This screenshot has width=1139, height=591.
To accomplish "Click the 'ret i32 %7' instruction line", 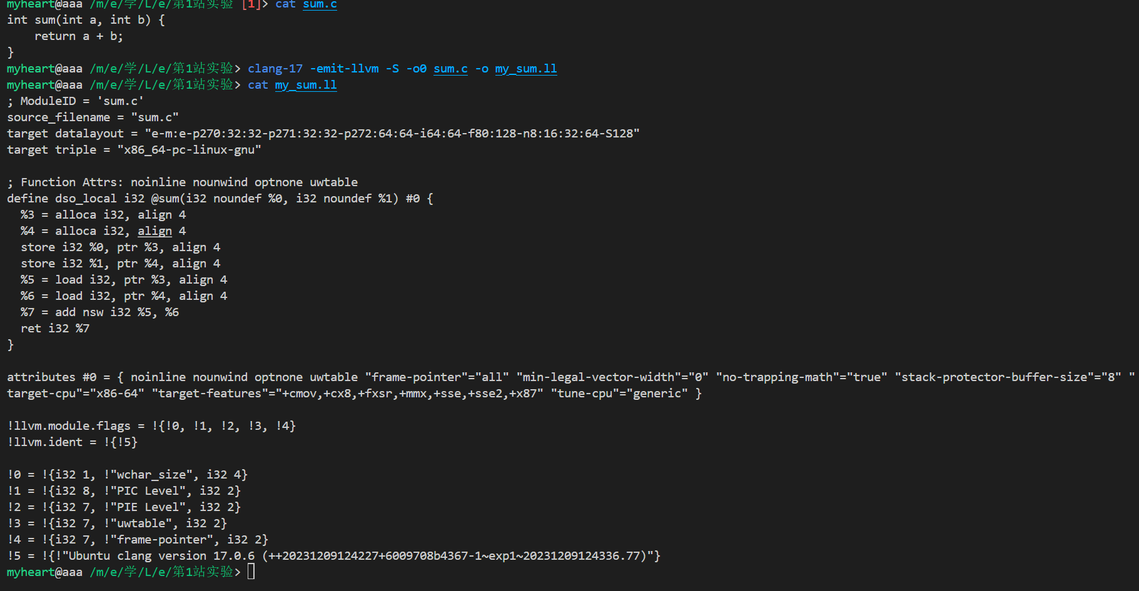I will (x=55, y=329).
